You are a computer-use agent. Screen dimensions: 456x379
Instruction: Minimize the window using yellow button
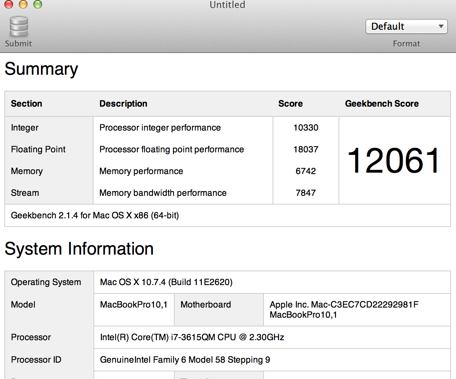(x=23, y=4)
